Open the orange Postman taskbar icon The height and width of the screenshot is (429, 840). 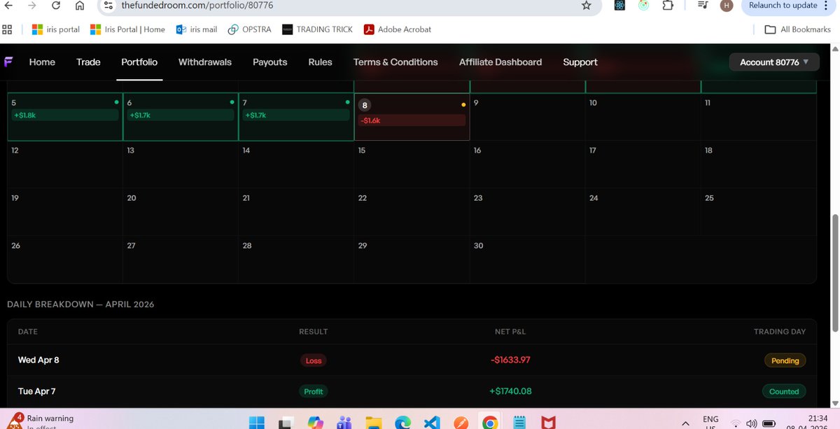[x=461, y=423]
